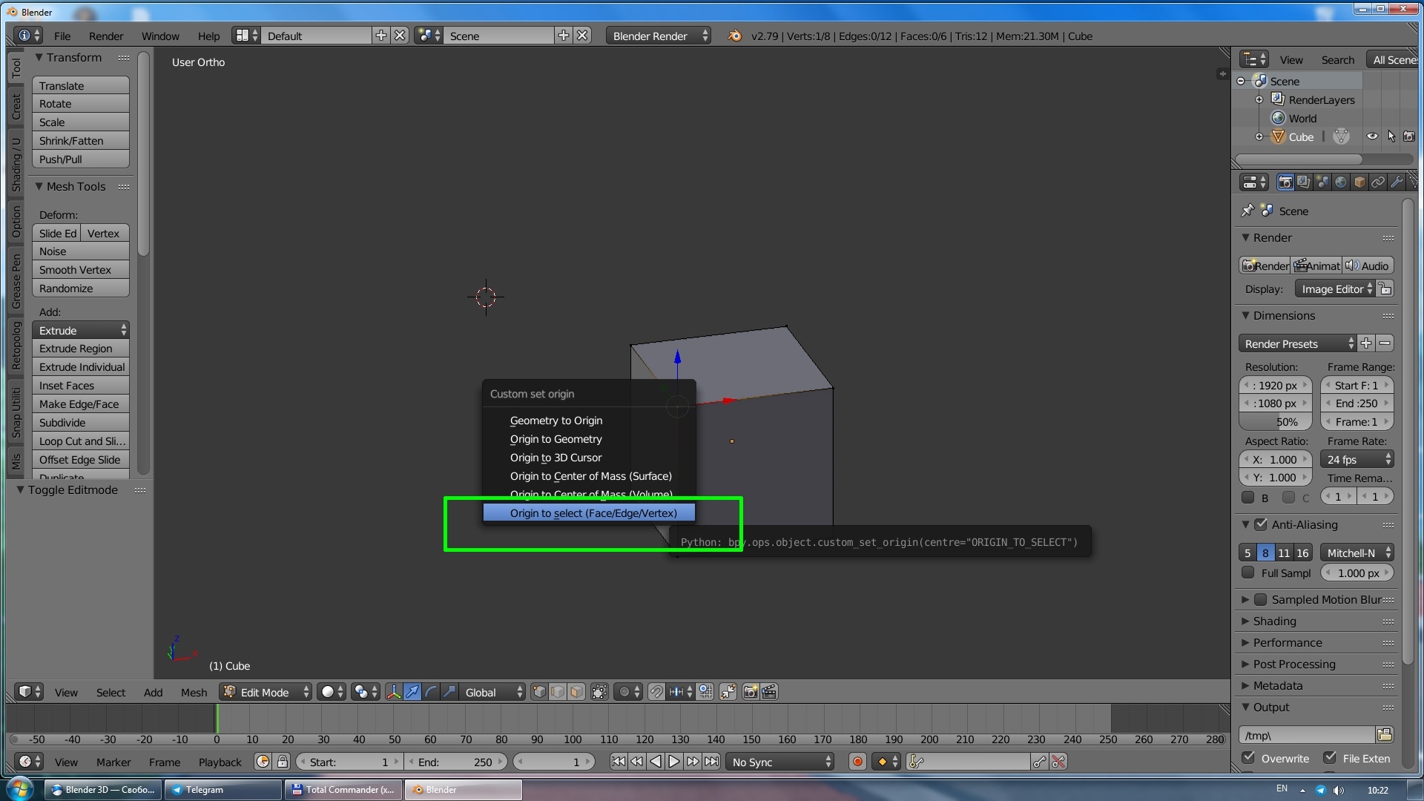The image size is (1424, 801).
Task: Click the Subdivide button in Mesh Tools
Action: 81,423
